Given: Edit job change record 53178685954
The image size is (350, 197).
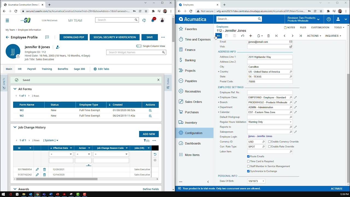Looking at the screenshot, I should [37, 170].
